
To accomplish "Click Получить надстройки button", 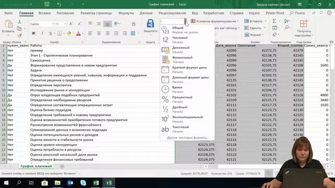I will [x=304, y=28].
